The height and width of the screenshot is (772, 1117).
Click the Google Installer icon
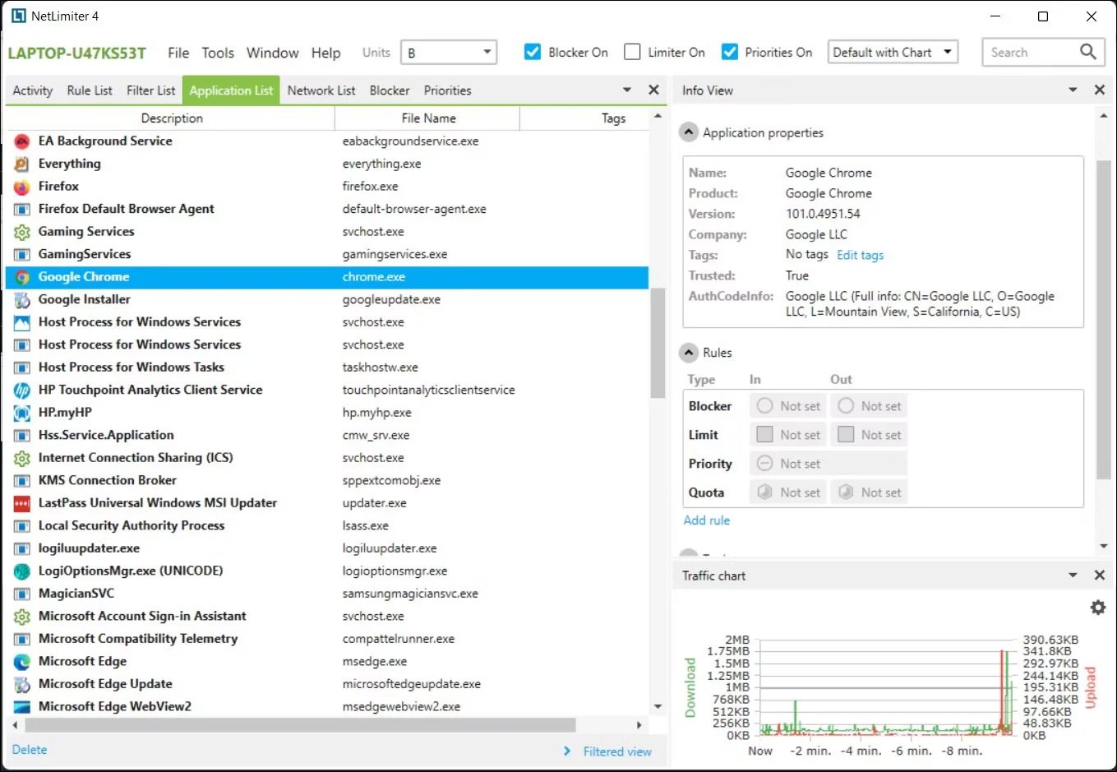22,299
